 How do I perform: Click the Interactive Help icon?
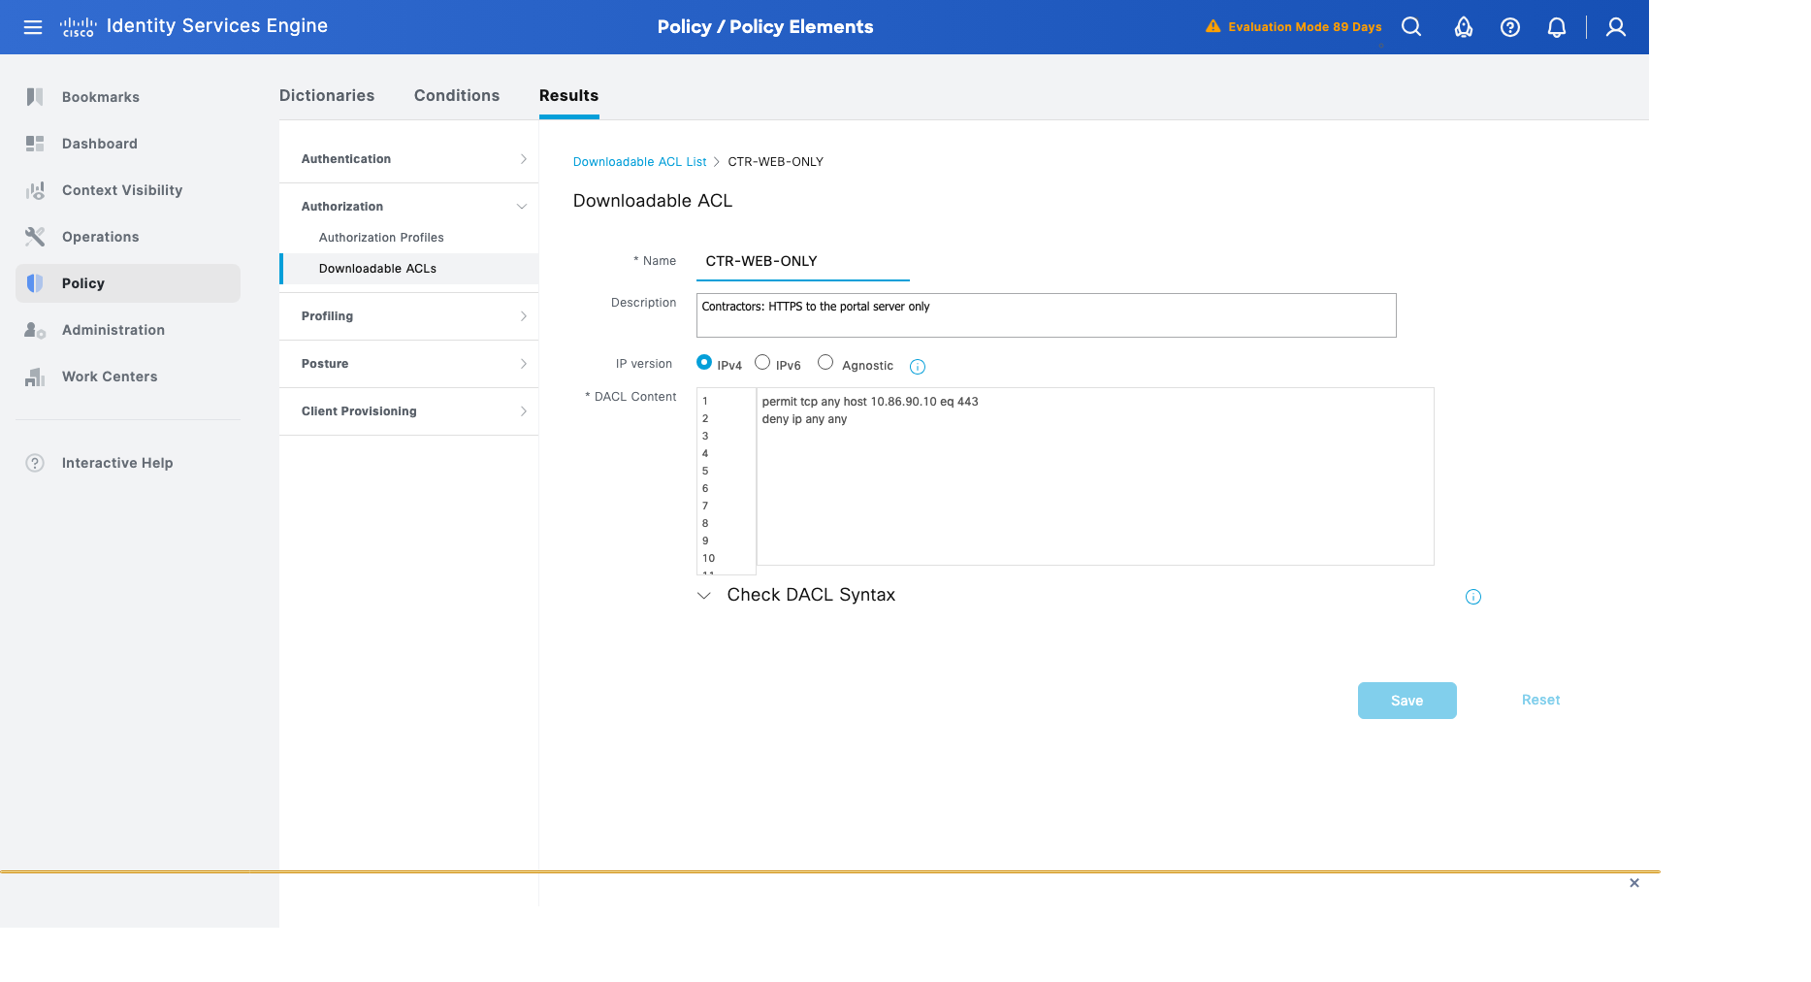pyautogui.click(x=35, y=463)
